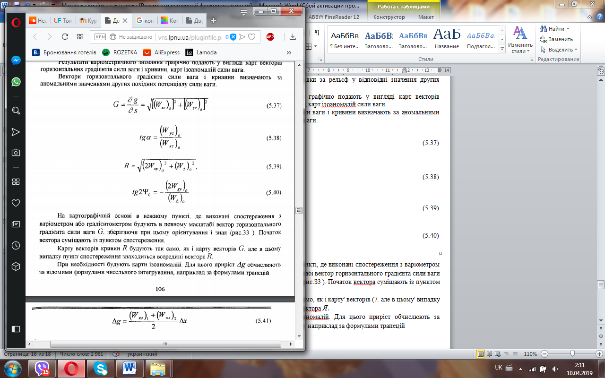Open Speed Dial start page grid
Image resolution: width=605 pixels, height=378 pixels.
coord(80,36)
